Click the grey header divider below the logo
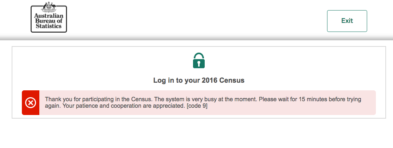 coord(197,37)
